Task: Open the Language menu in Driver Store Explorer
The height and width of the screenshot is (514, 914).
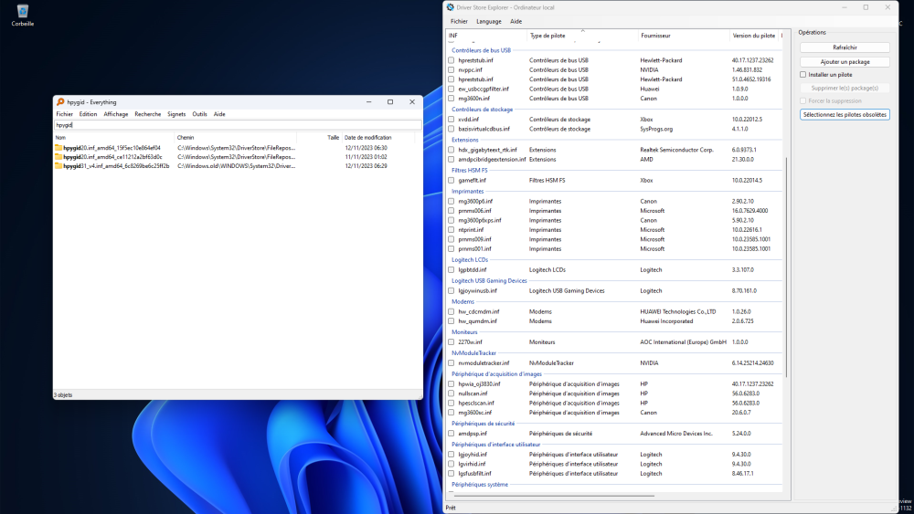Action: pyautogui.click(x=489, y=21)
